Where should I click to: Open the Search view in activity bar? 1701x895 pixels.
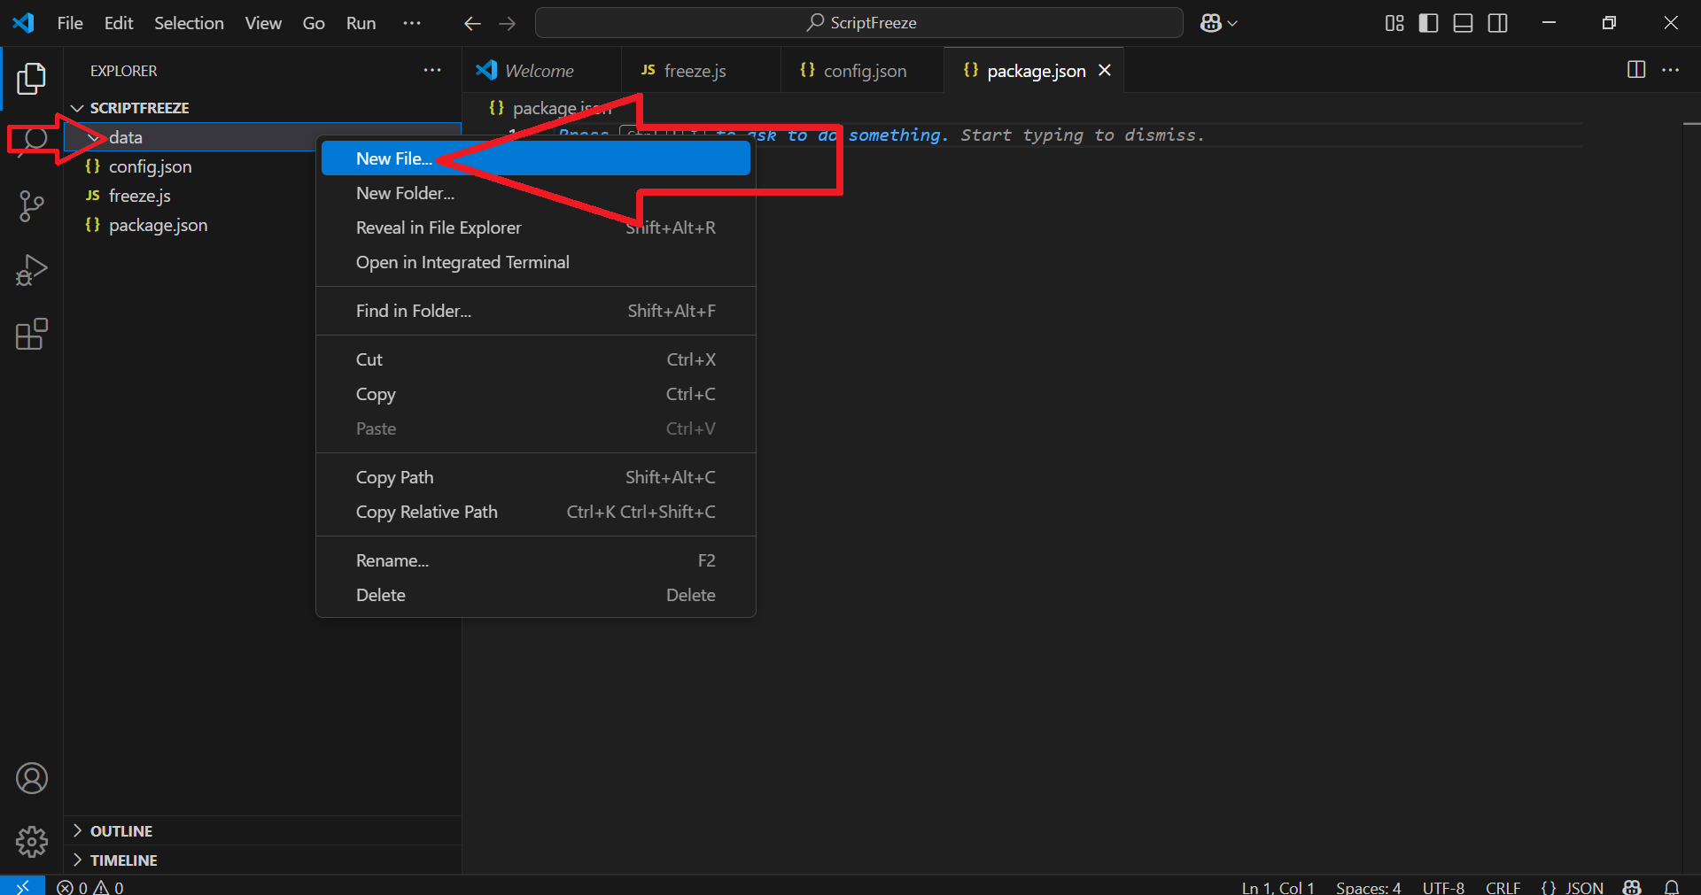tap(33, 140)
